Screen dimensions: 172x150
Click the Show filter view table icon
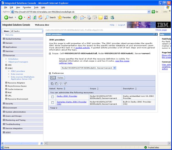tap(61, 84)
